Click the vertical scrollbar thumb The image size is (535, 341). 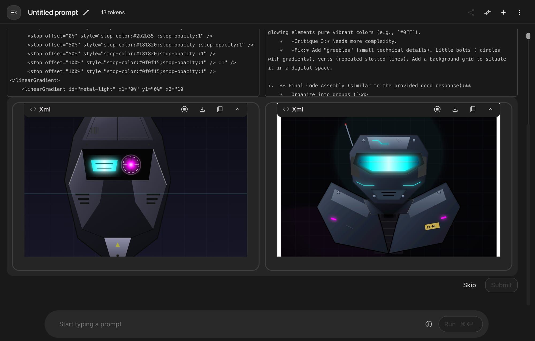(x=528, y=36)
